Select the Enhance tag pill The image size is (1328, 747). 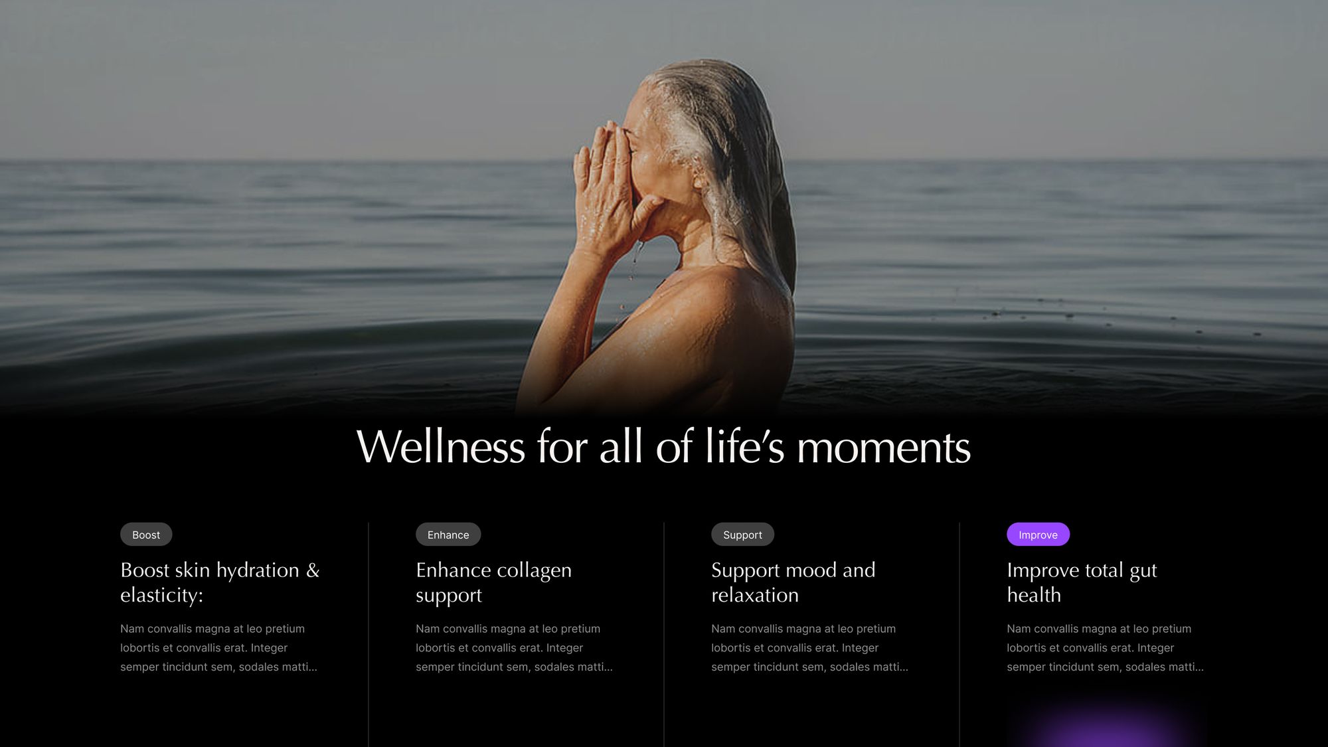448,535
